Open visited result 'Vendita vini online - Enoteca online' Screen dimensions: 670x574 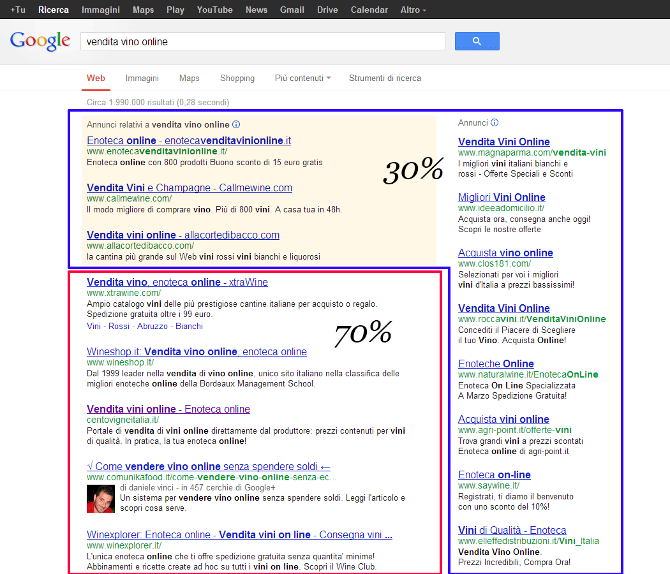(168, 409)
